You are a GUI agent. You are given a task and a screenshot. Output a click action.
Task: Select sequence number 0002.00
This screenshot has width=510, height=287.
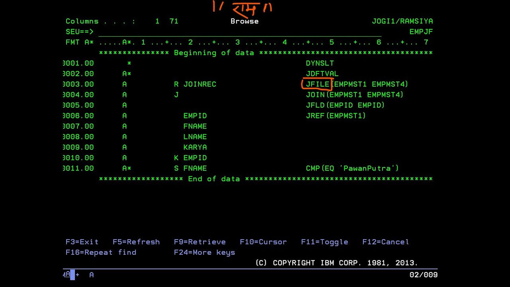tap(78, 74)
